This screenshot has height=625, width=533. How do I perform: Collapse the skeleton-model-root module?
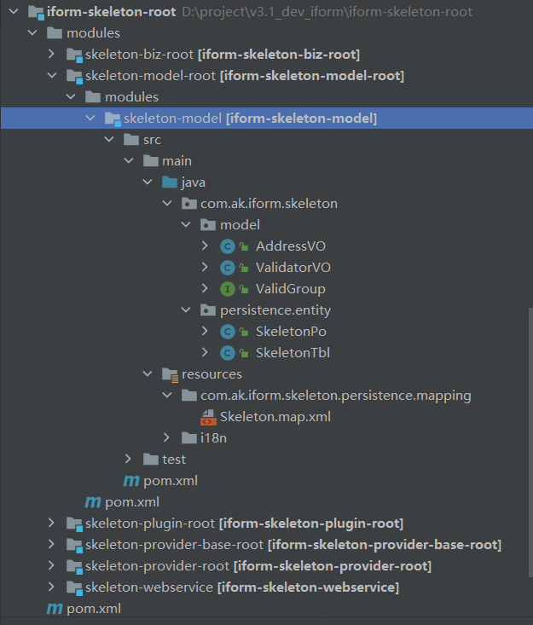click(52, 76)
